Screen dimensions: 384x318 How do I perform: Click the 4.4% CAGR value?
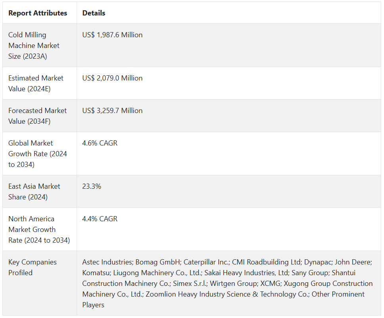100,219
